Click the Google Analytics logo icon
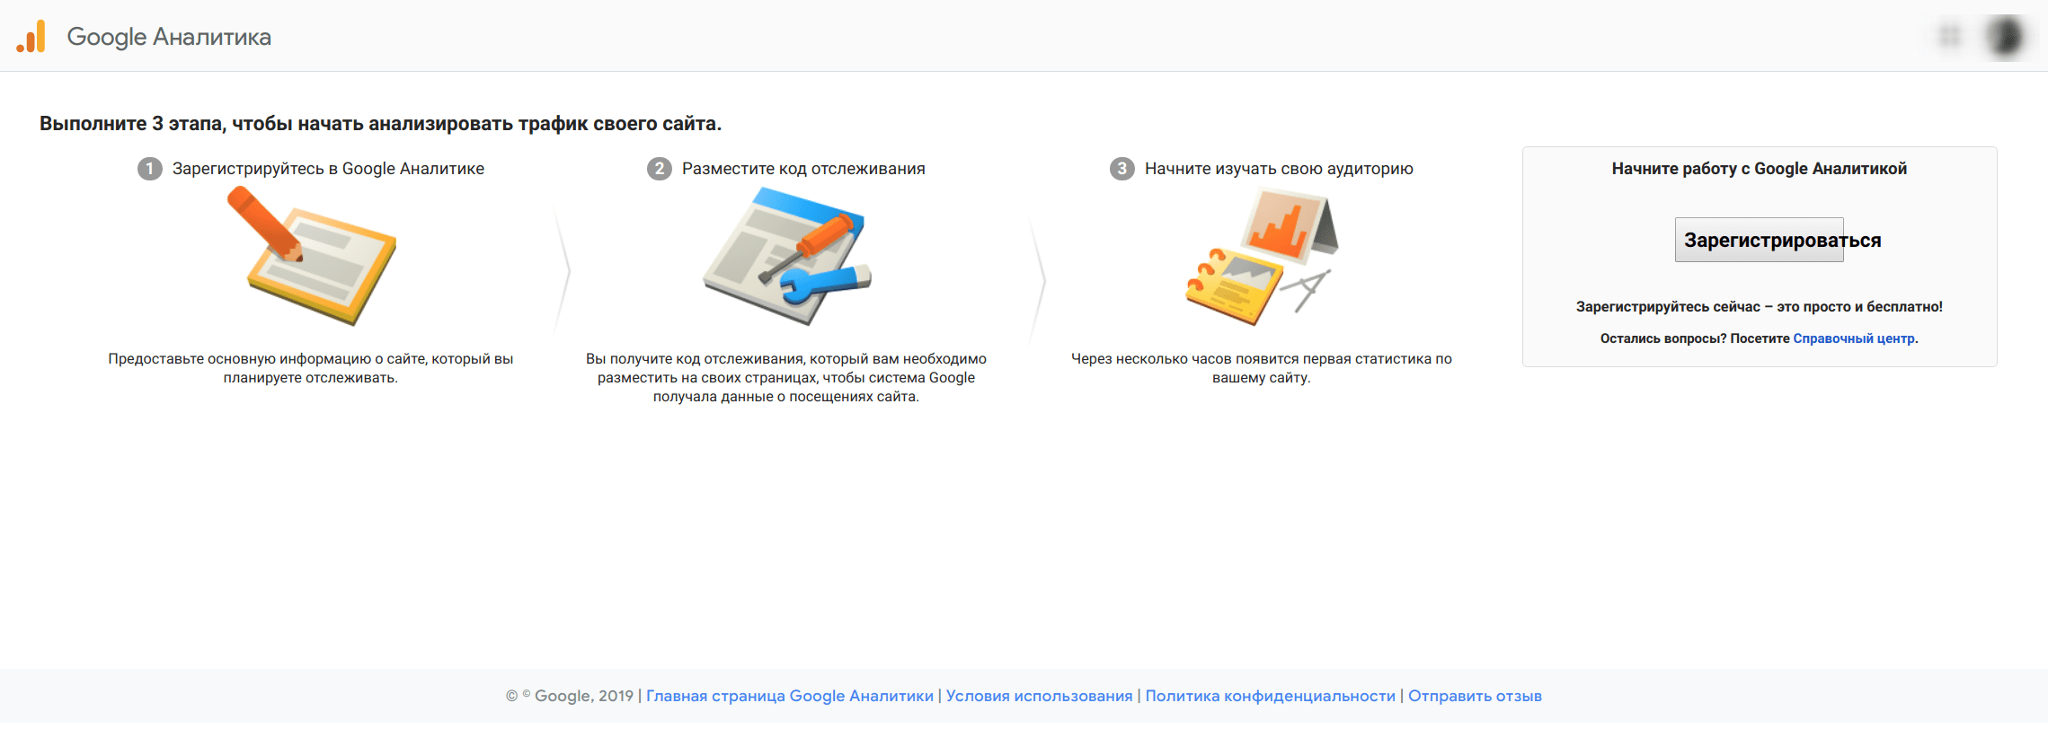Image resolution: width=2048 pixels, height=729 pixels. 31,36
